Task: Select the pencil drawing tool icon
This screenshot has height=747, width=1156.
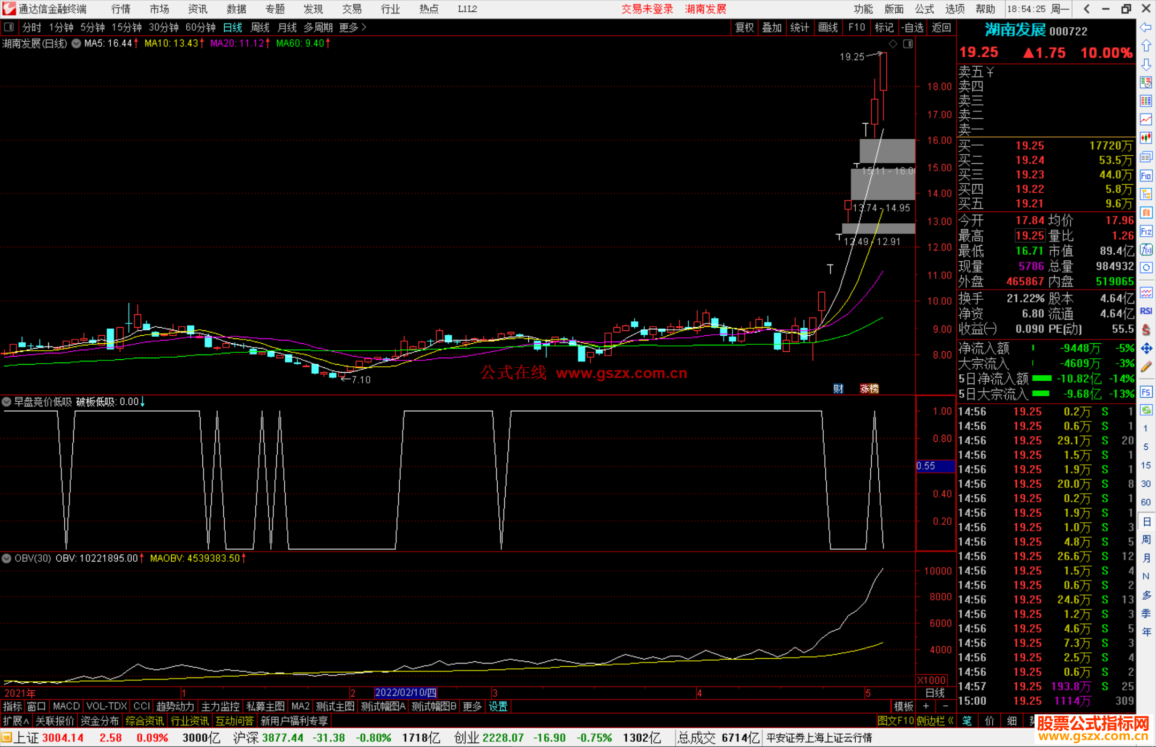Action: point(1146,367)
